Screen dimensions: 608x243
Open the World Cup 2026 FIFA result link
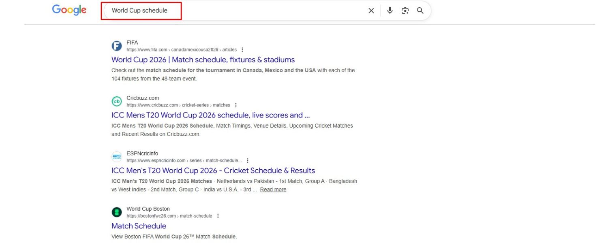pos(203,60)
